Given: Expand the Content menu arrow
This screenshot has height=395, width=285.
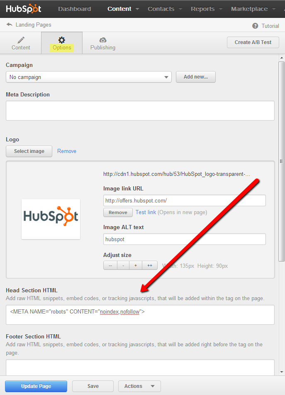Looking at the screenshot, I should click(137, 9).
